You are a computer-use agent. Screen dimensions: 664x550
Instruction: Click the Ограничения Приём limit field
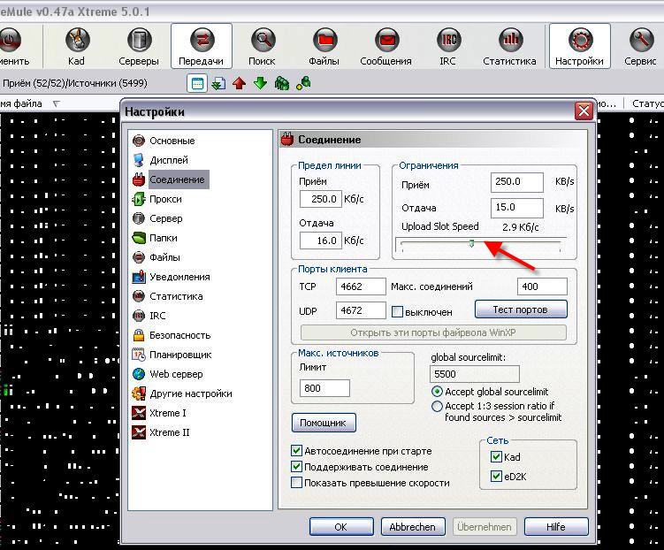coord(517,182)
